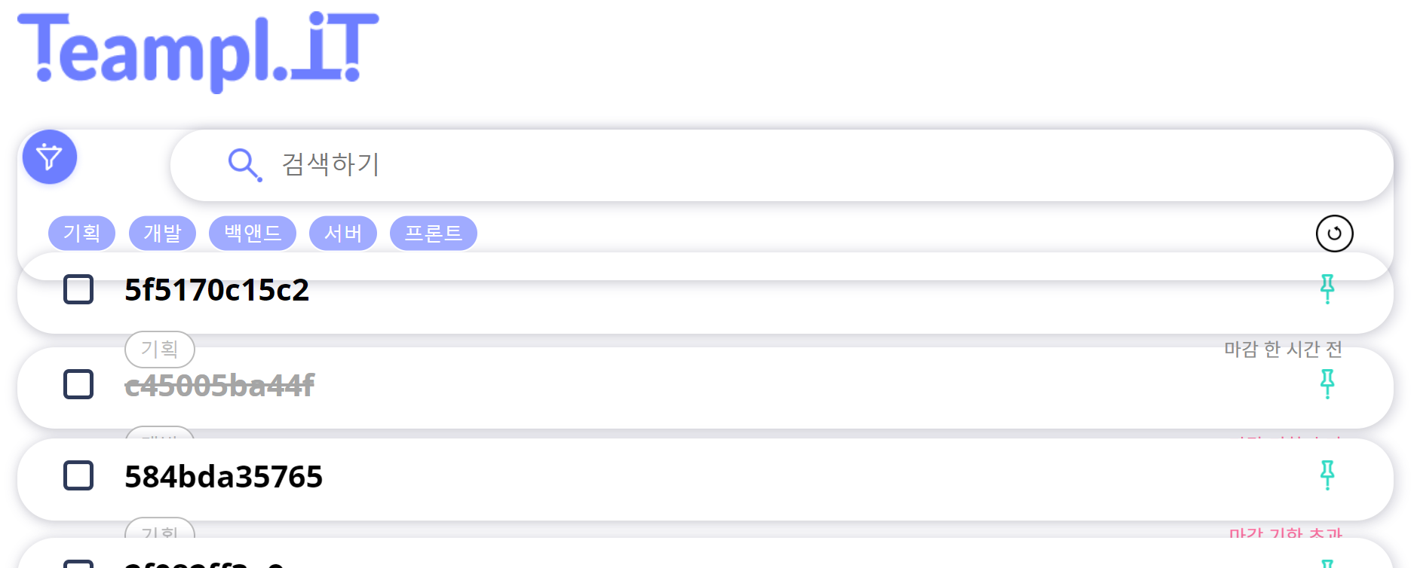Open the crossed-out c45005ba44f task
This screenshot has height=568, width=1417.
tap(219, 386)
